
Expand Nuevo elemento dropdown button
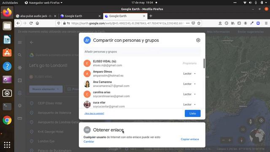point(46,89)
